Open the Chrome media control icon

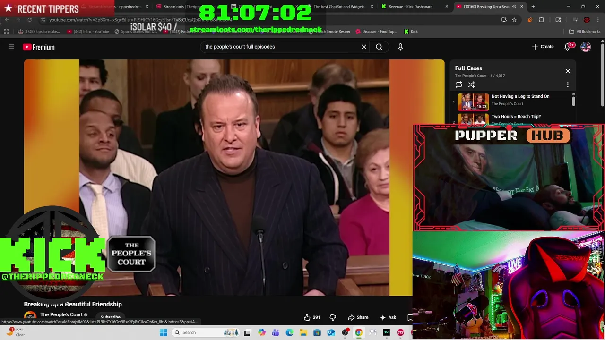point(575,20)
